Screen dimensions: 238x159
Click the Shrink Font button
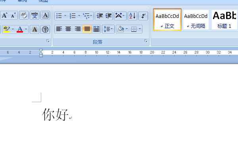(13, 15)
